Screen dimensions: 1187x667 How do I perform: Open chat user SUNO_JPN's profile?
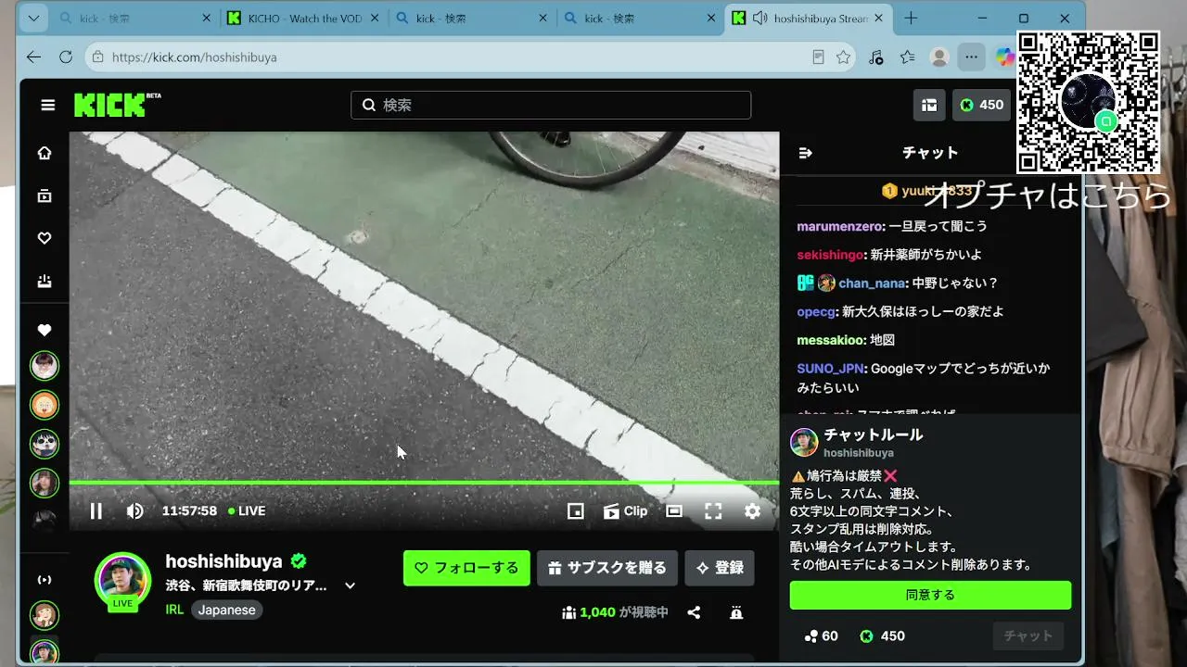[831, 369]
